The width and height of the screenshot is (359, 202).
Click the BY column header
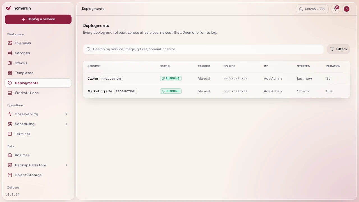(x=266, y=66)
